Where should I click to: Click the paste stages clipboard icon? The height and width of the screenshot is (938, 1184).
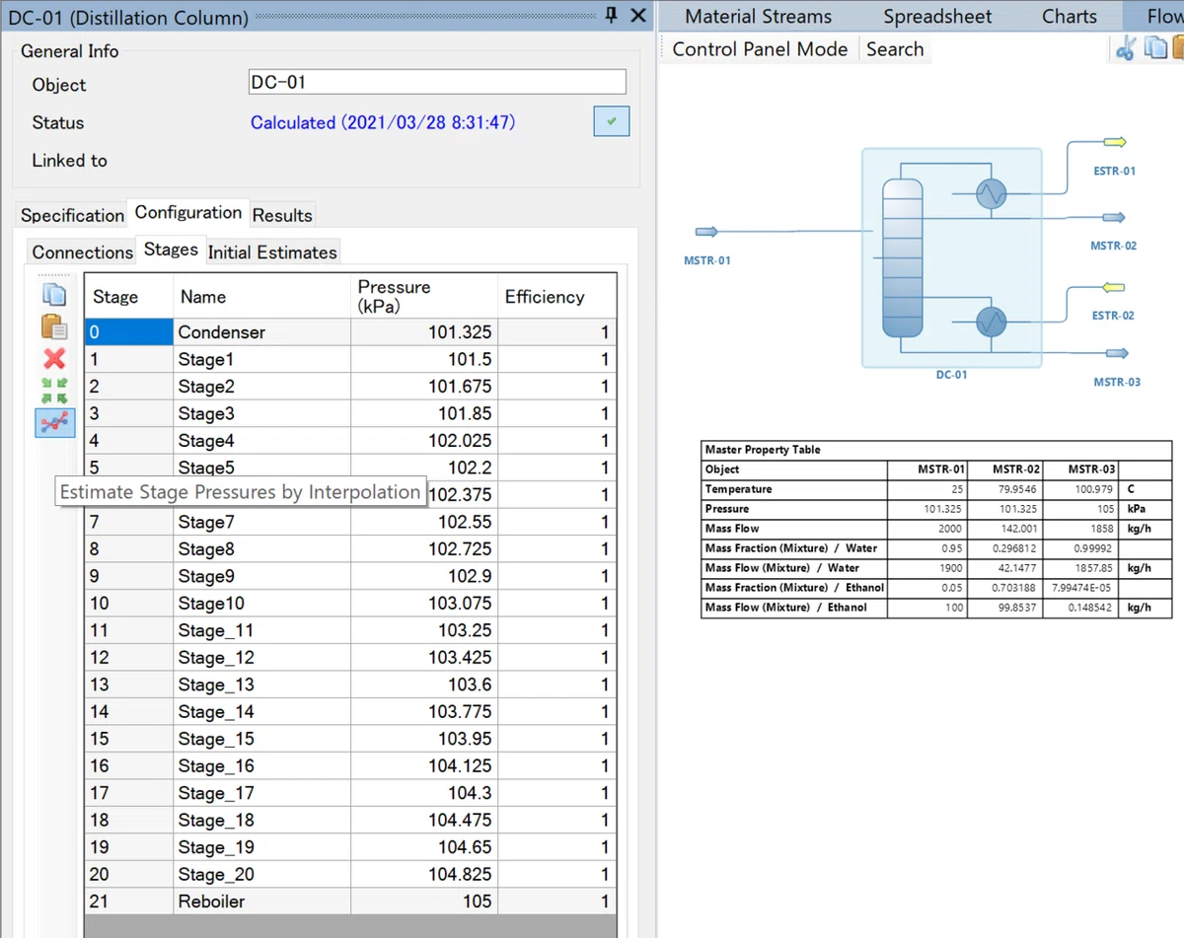click(x=54, y=326)
